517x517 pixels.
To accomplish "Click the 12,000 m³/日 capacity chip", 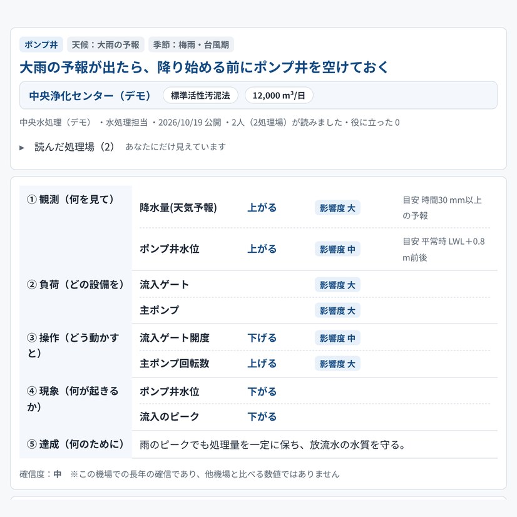I will click(279, 95).
